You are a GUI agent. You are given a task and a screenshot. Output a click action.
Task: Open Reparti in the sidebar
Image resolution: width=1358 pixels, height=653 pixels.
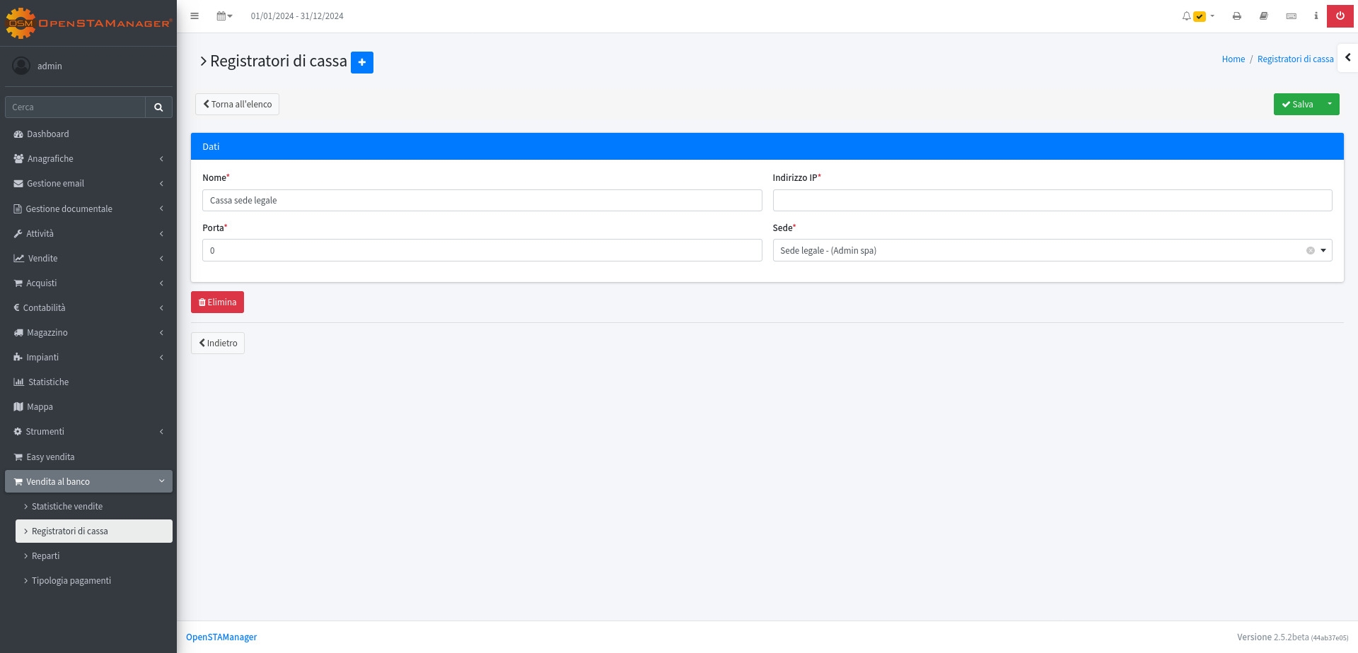coord(46,556)
